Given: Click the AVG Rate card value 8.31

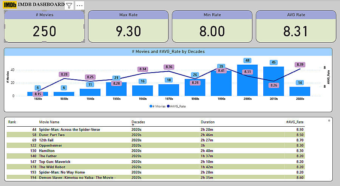Looking at the screenshot, I should pyautogui.click(x=296, y=31).
